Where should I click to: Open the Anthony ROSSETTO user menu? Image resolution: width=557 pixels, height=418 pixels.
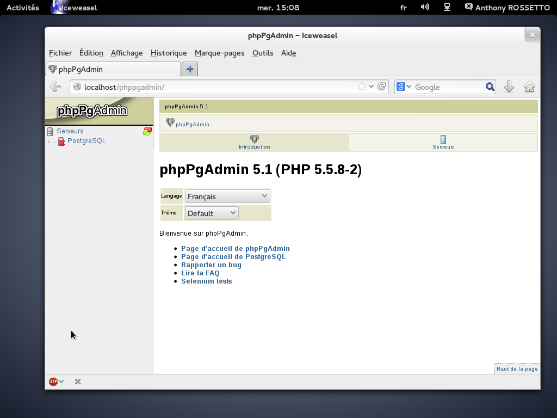(508, 8)
